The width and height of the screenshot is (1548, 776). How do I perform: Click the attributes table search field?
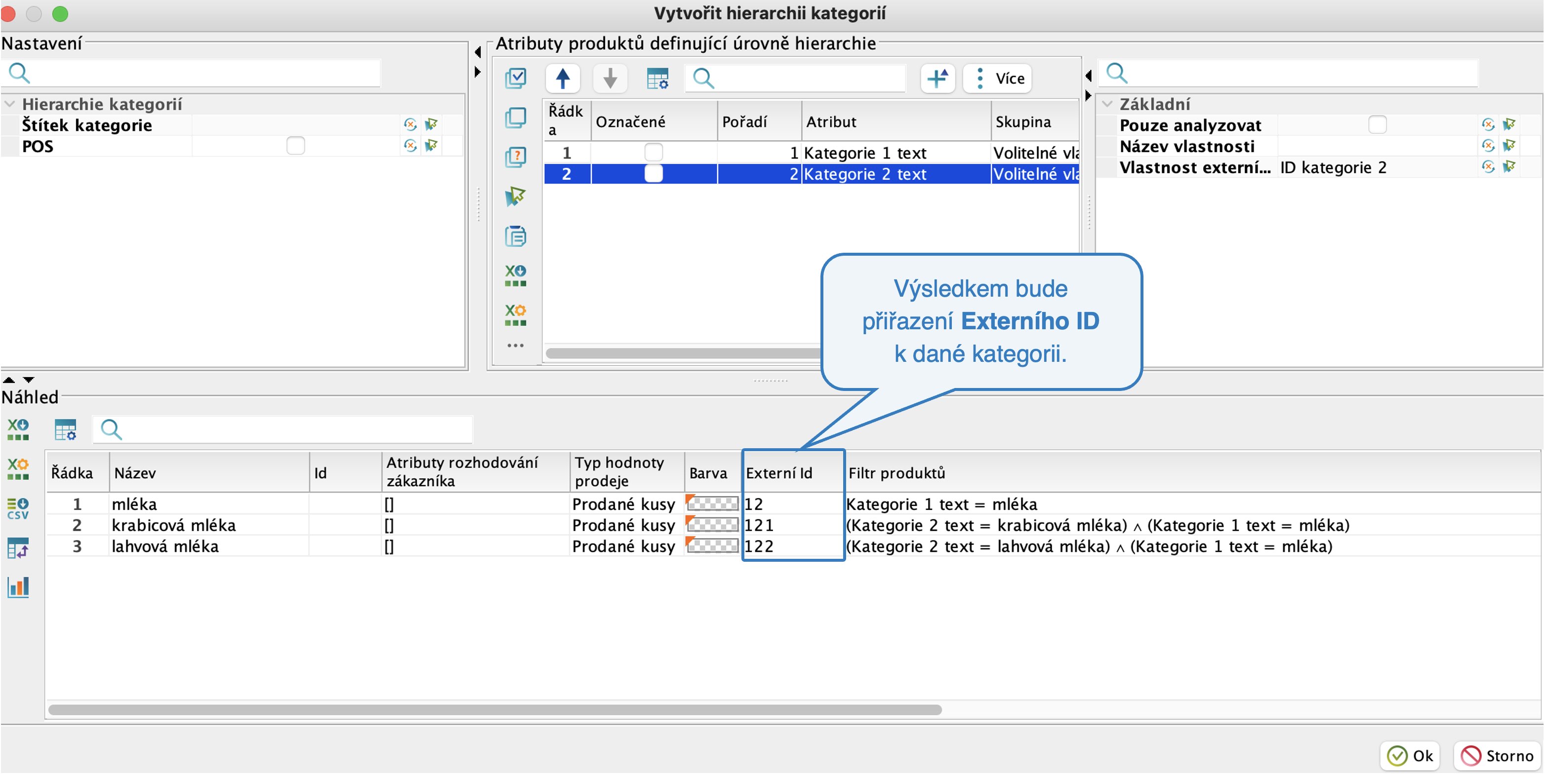[x=796, y=78]
